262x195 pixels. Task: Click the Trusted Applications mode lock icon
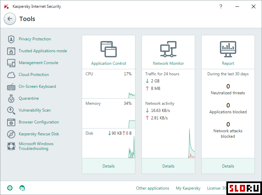click(x=11, y=51)
